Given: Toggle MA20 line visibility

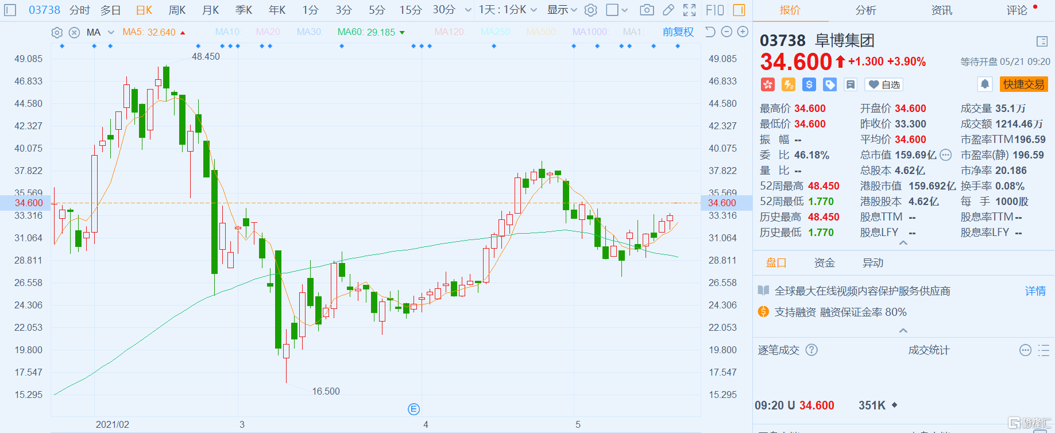Looking at the screenshot, I should (x=268, y=32).
